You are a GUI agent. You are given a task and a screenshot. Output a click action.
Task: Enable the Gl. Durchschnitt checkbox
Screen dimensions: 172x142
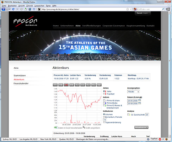click(x=128, y=115)
